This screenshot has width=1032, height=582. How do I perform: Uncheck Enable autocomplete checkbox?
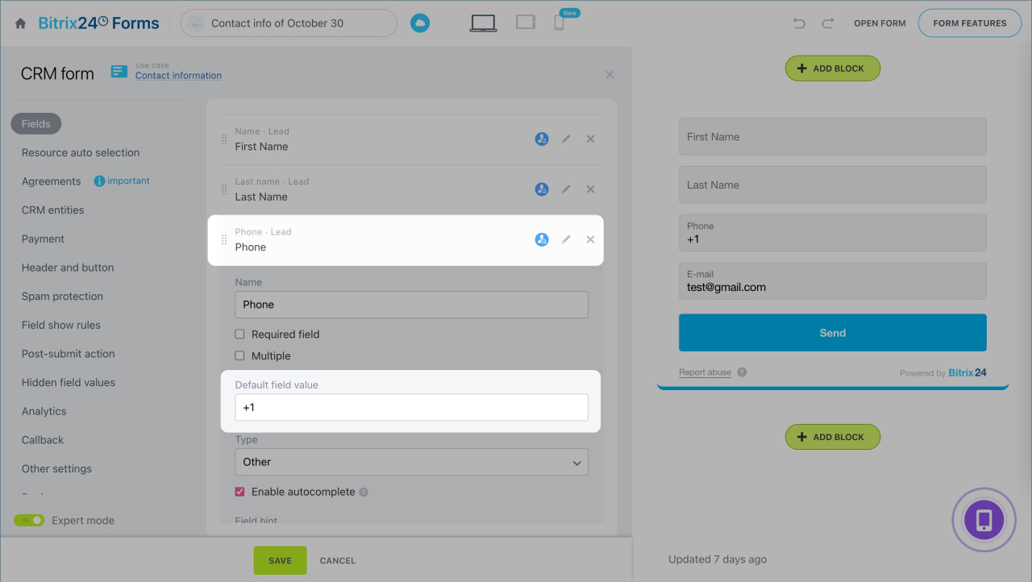pos(239,492)
